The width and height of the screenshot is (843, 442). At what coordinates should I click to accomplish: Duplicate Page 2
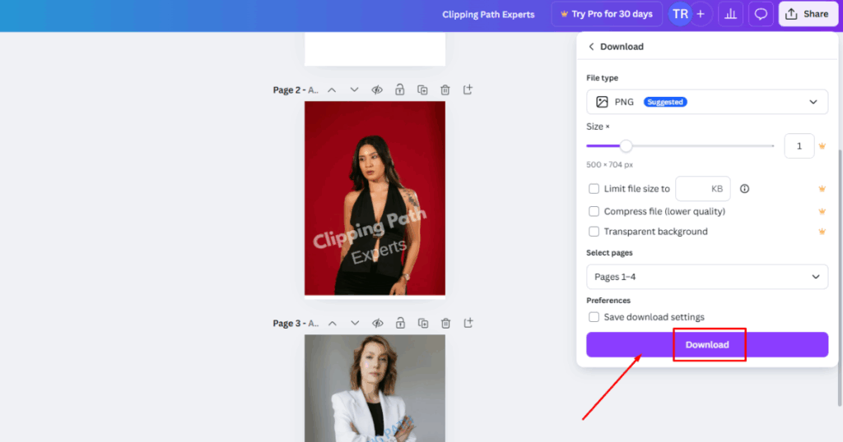(x=422, y=90)
